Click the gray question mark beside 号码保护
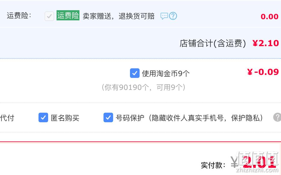This screenshot has width=281, height=175. (x=277, y=117)
